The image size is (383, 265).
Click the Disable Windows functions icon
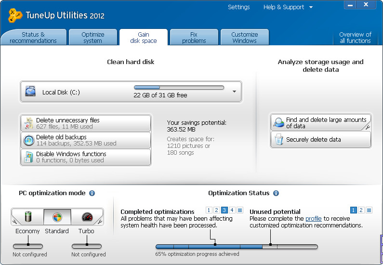coord(28,157)
